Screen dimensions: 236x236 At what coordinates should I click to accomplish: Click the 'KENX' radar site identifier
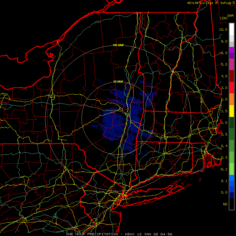[130, 234]
